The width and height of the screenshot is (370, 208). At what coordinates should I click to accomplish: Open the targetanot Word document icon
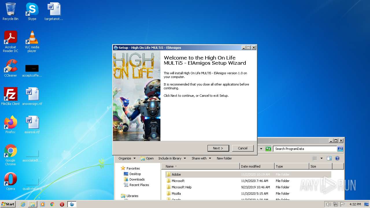tap(54, 12)
